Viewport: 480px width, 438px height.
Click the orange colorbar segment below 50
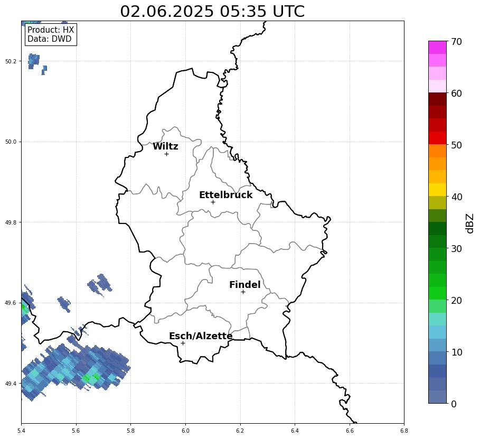(x=437, y=151)
